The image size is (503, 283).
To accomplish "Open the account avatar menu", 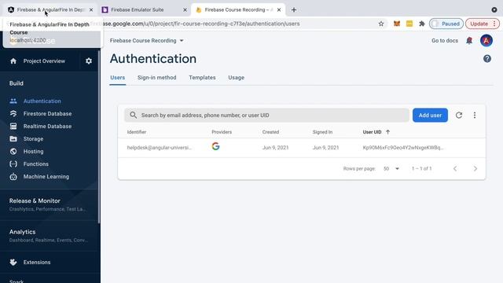I will click(486, 40).
